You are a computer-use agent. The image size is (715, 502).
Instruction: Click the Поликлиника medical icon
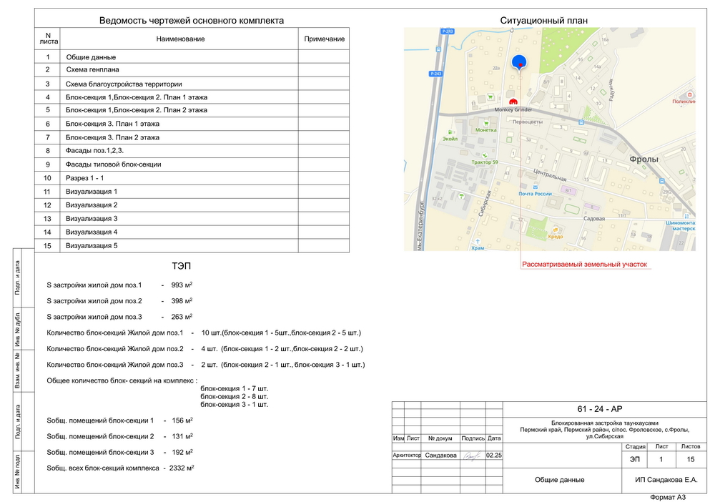[x=689, y=95]
